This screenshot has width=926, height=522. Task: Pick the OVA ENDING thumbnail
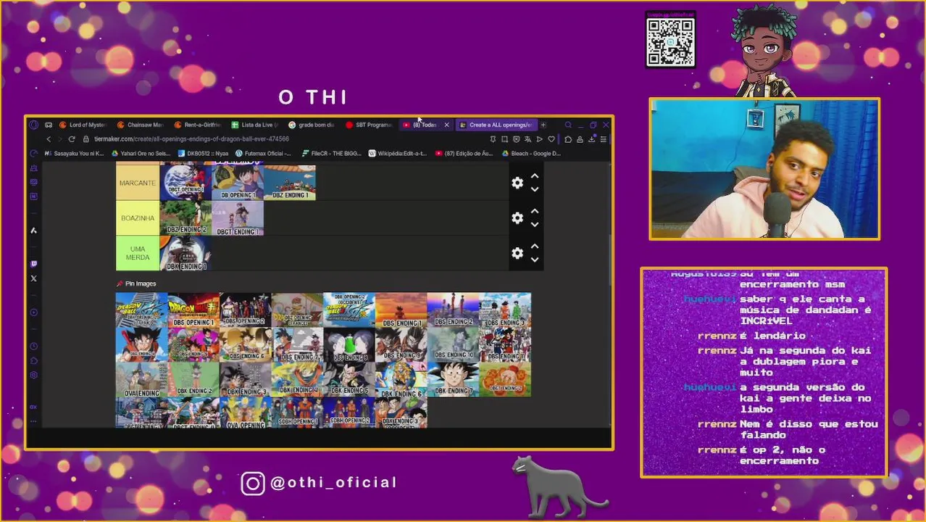[x=141, y=379]
